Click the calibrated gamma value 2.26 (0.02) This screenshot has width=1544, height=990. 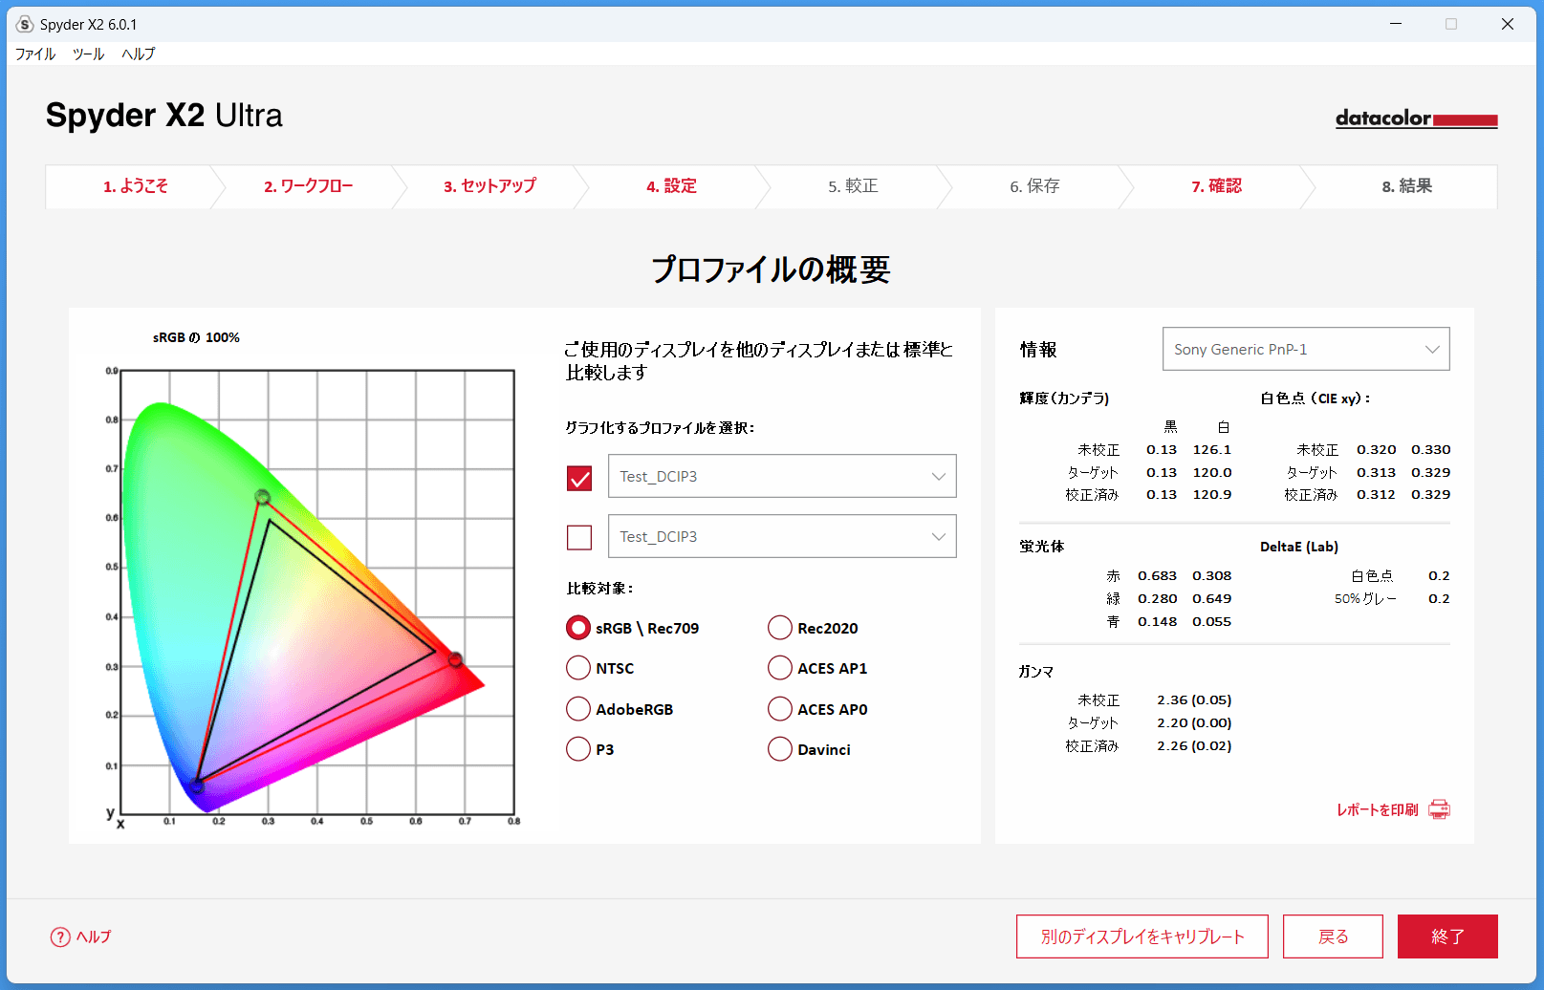1194,746
